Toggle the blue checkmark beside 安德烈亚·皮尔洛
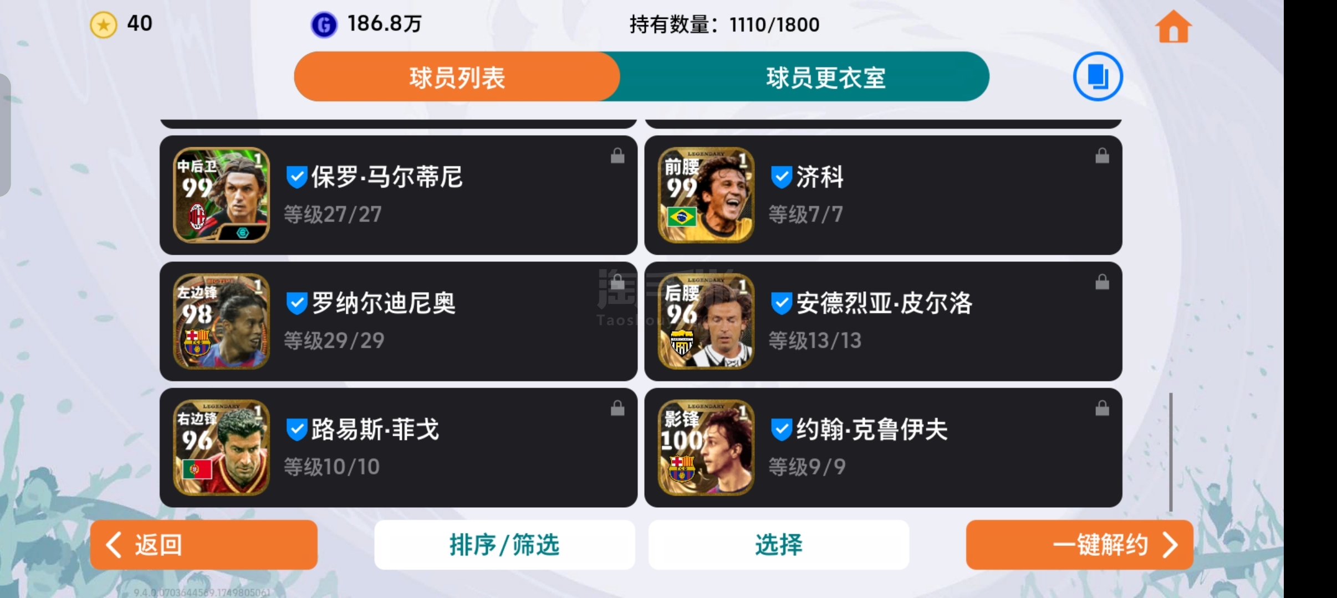The width and height of the screenshot is (1337, 598). coord(781,303)
